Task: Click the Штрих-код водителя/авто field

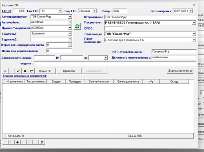Action: click(59, 51)
